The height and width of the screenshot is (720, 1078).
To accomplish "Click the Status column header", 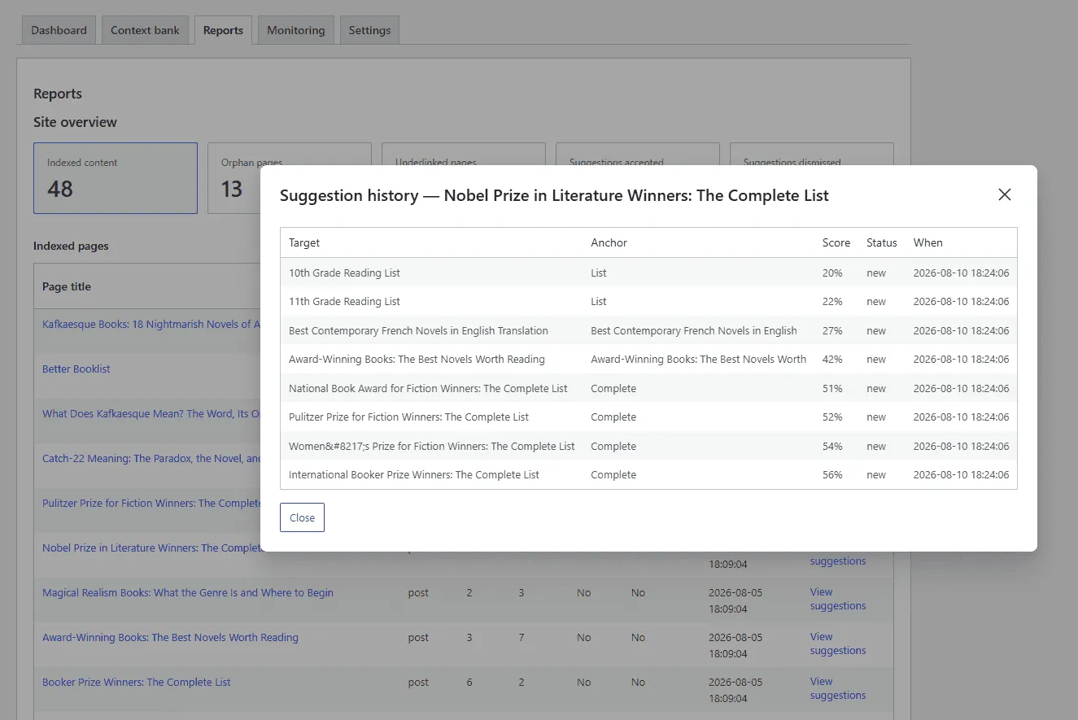I will (x=881, y=242).
